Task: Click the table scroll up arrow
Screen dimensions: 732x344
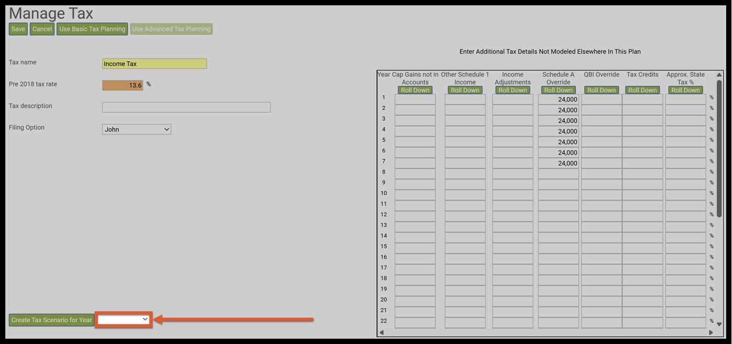Action: 719,75
